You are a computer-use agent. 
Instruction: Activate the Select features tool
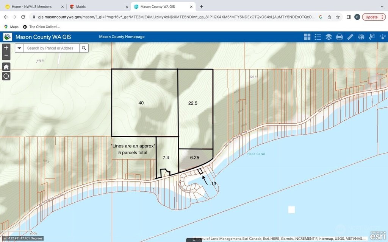tap(372, 37)
